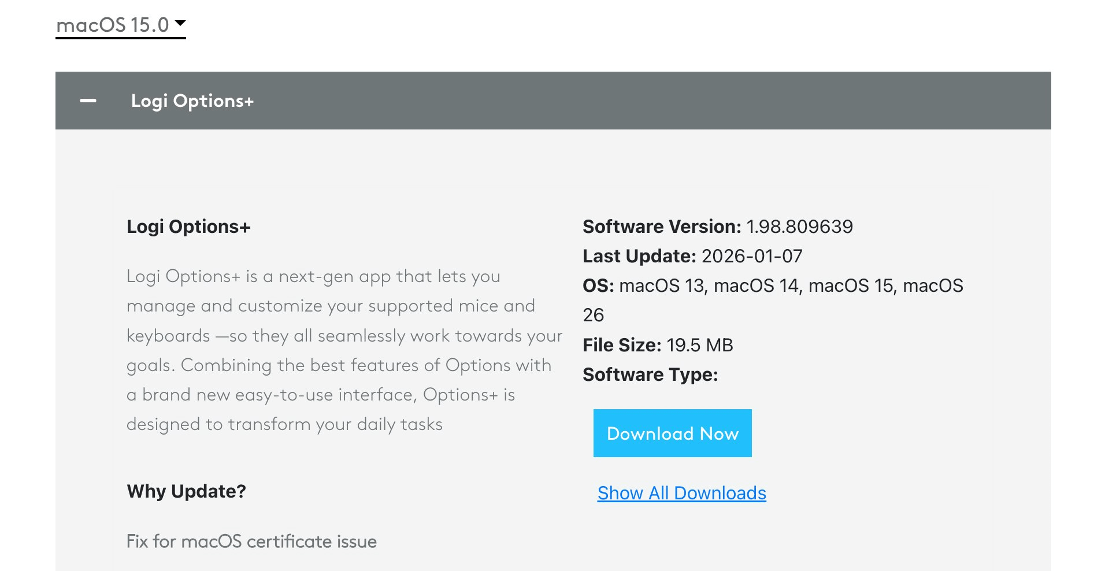Screen dimensions: 1105x571
Task: Open the Show All Downloads link
Action: click(x=681, y=493)
